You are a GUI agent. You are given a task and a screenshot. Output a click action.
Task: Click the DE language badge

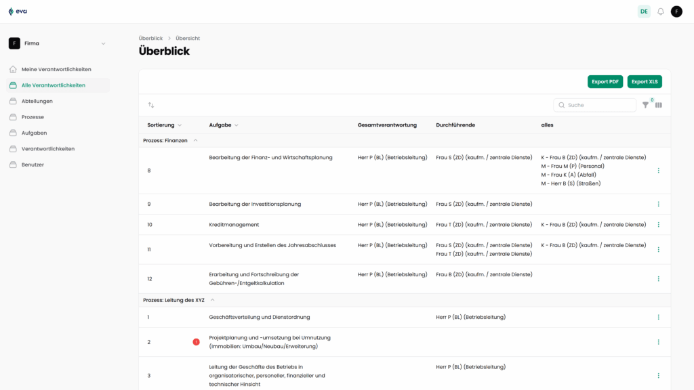tap(643, 12)
